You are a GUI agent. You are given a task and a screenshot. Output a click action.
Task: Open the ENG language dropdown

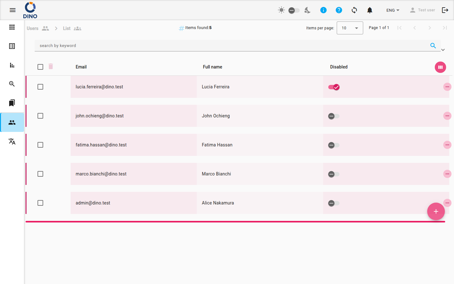(393, 10)
